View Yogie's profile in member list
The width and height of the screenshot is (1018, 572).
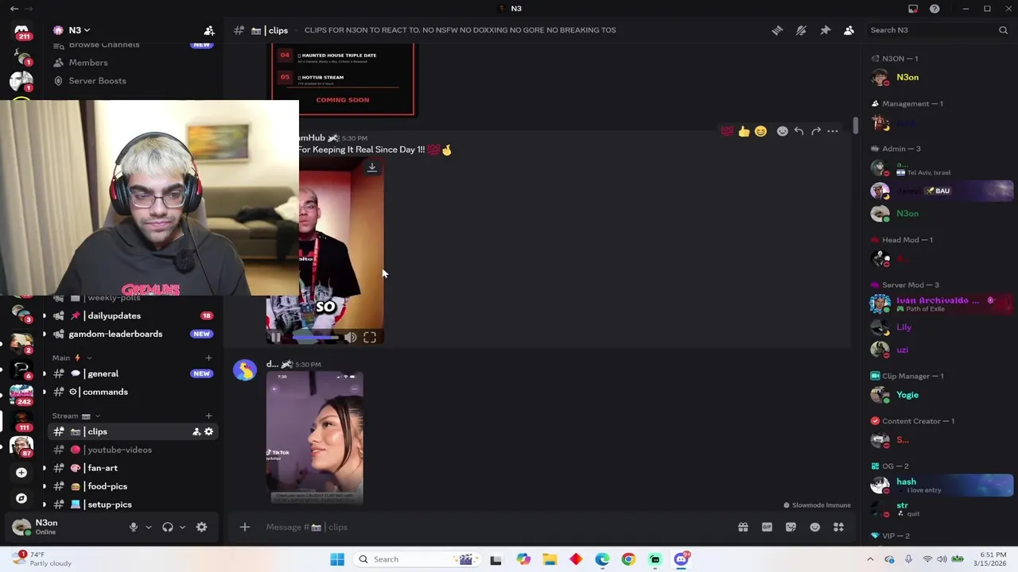pyautogui.click(x=942, y=395)
